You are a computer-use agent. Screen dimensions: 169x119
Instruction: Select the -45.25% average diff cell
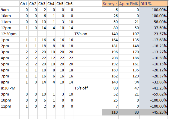click(154, 112)
